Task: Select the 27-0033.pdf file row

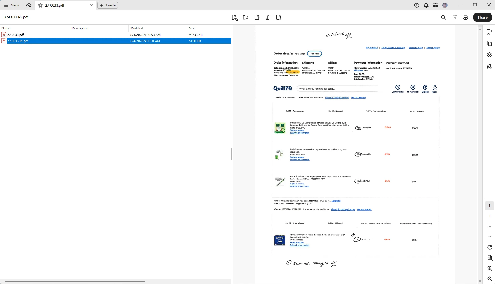Action: (x=115, y=35)
